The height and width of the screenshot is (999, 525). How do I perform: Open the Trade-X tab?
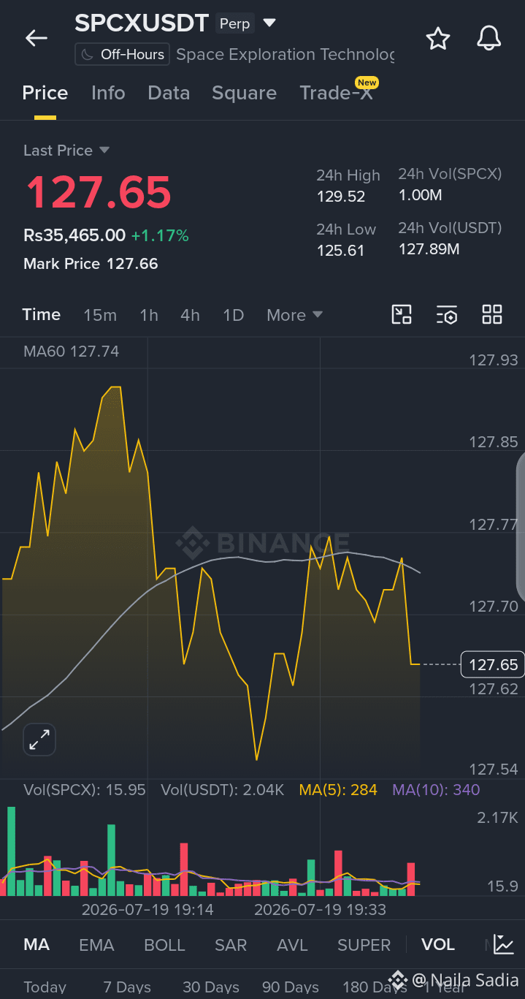(336, 93)
